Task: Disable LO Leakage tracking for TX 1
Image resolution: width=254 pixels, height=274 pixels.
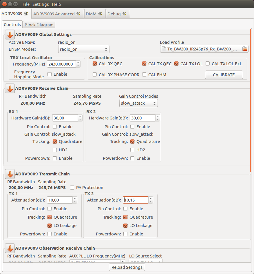Action: tap(49, 226)
